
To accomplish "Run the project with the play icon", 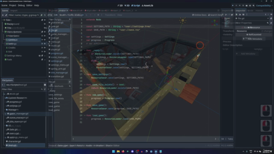I will point(232,6).
